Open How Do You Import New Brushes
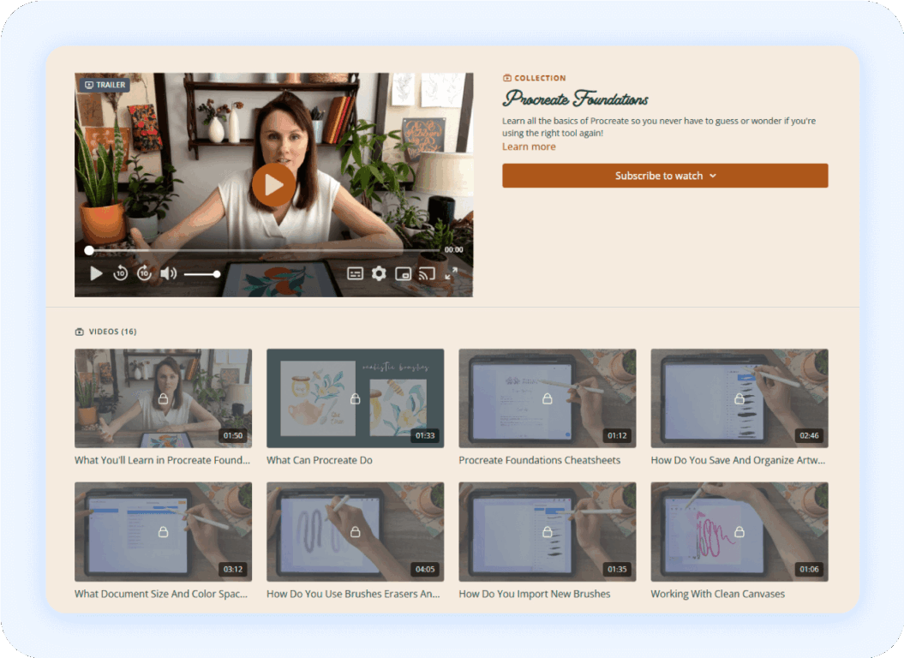904x658 pixels. click(547, 532)
